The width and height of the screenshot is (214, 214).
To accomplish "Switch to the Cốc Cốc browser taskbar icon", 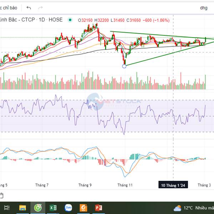I will coord(38,208).
